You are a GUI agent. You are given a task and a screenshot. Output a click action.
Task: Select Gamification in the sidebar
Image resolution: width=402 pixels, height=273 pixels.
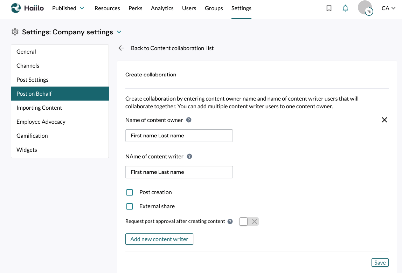(x=60, y=136)
